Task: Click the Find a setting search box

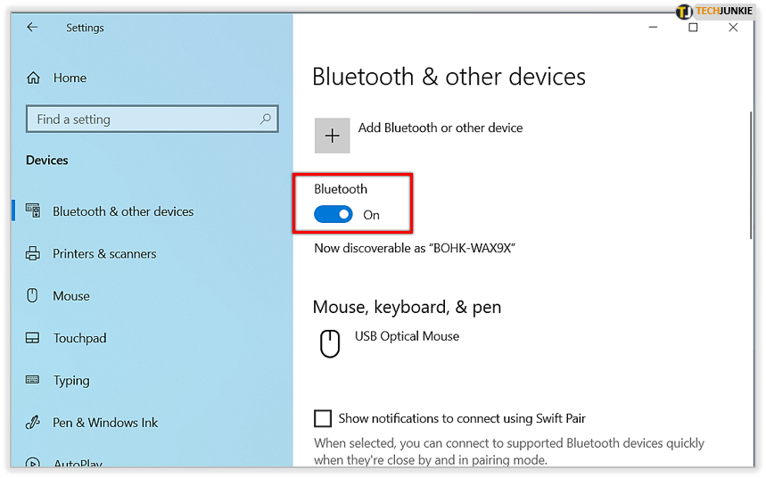Action: pos(152,119)
